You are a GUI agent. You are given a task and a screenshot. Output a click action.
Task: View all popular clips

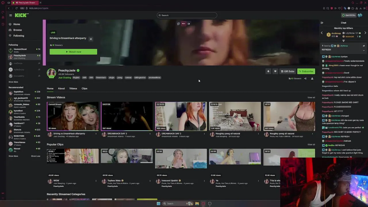[x=311, y=145]
